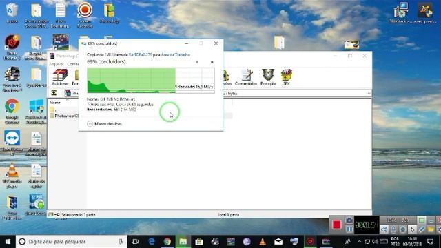Image resolution: width=441 pixels, height=248 pixels.
Task: Toggle the recorder cursor highlight option
Action: tap(412, 229)
